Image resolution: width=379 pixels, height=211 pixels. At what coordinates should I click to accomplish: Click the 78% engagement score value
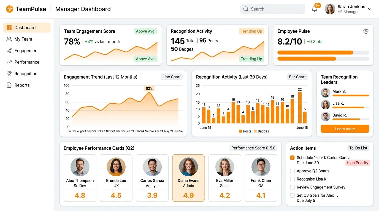tap(72, 41)
